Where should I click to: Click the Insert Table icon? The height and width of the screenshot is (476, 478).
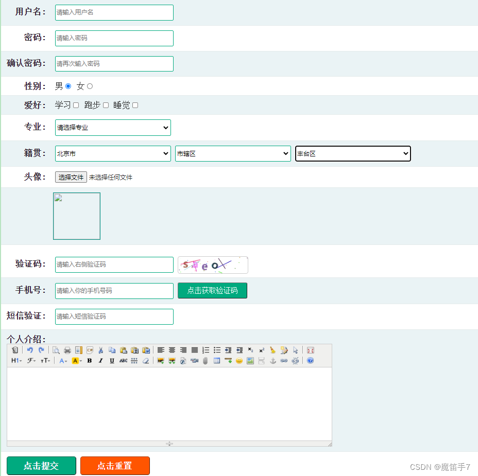(x=217, y=361)
